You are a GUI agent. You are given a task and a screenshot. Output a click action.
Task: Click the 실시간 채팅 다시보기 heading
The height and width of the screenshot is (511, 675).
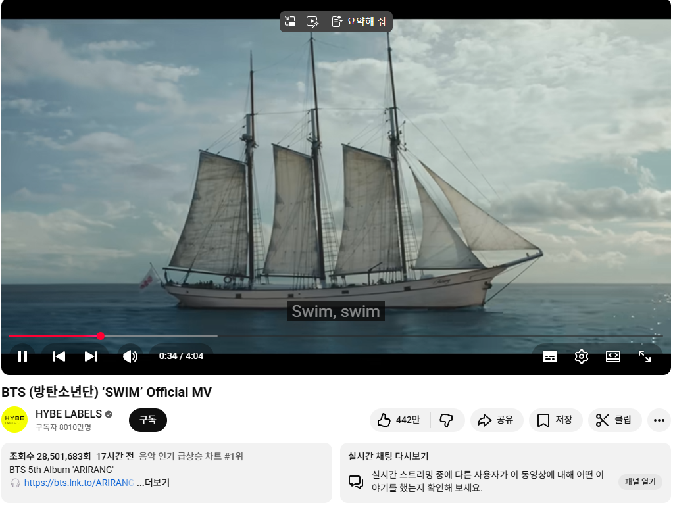point(388,456)
